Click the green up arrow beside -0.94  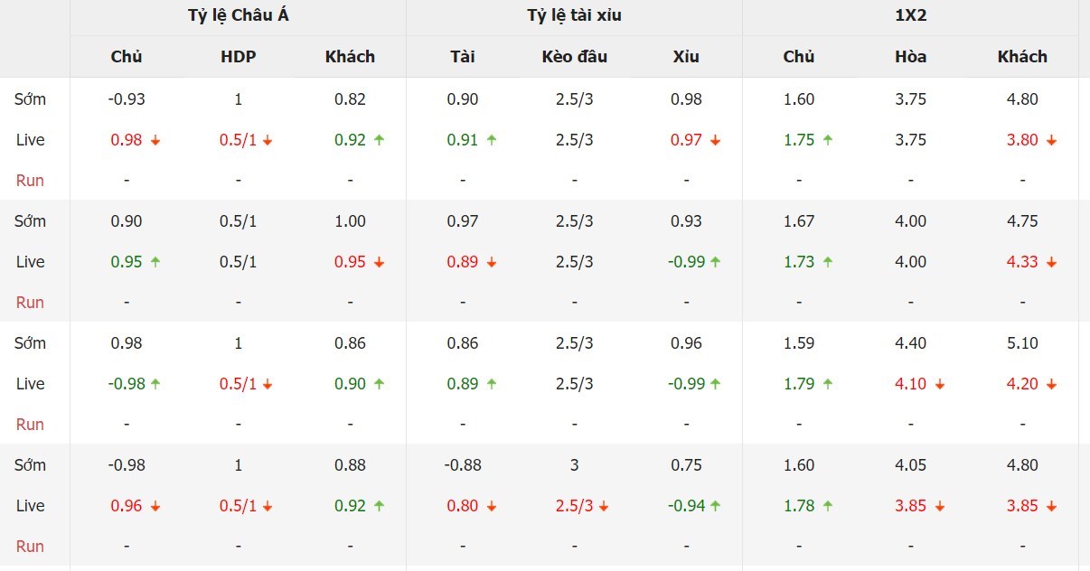tap(716, 506)
